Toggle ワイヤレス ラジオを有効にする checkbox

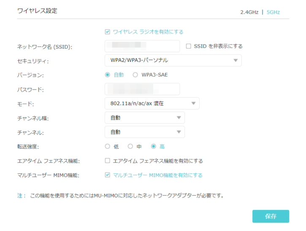pyautogui.click(x=108, y=32)
